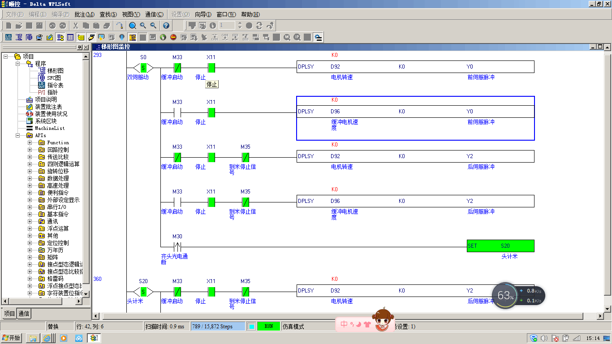
Task: Toggle the RUN status indicator in status bar
Action: pyautogui.click(x=268, y=327)
